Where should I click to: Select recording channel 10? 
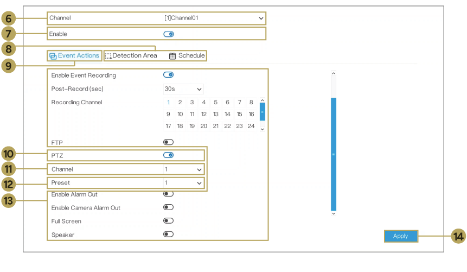(180, 114)
